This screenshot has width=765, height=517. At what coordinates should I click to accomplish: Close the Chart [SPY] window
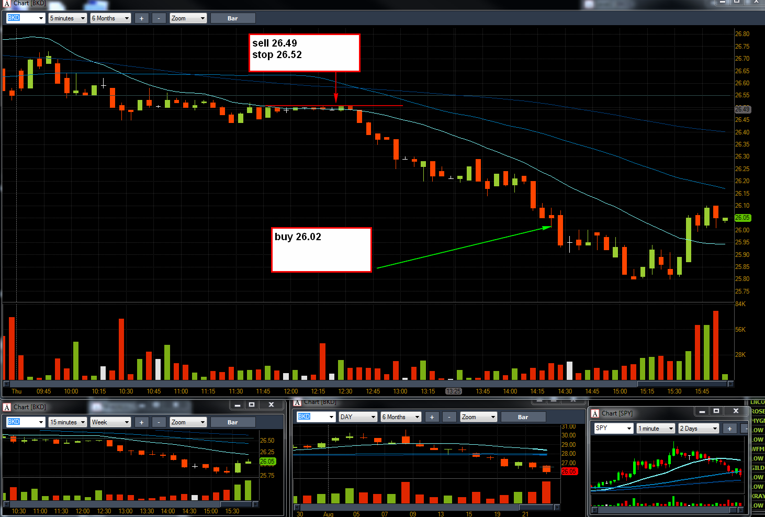click(736, 411)
